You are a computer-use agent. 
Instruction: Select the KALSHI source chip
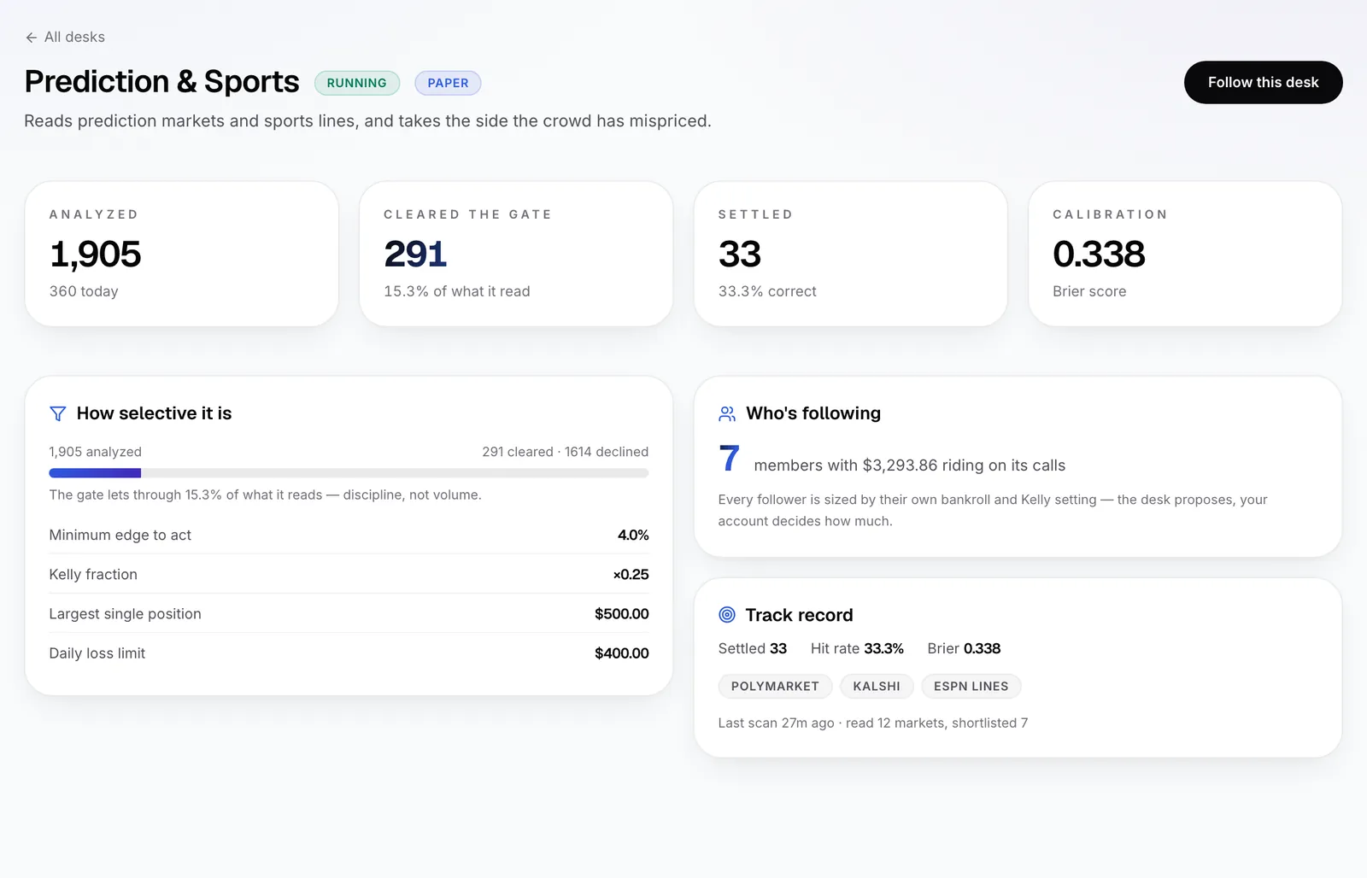coord(877,686)
